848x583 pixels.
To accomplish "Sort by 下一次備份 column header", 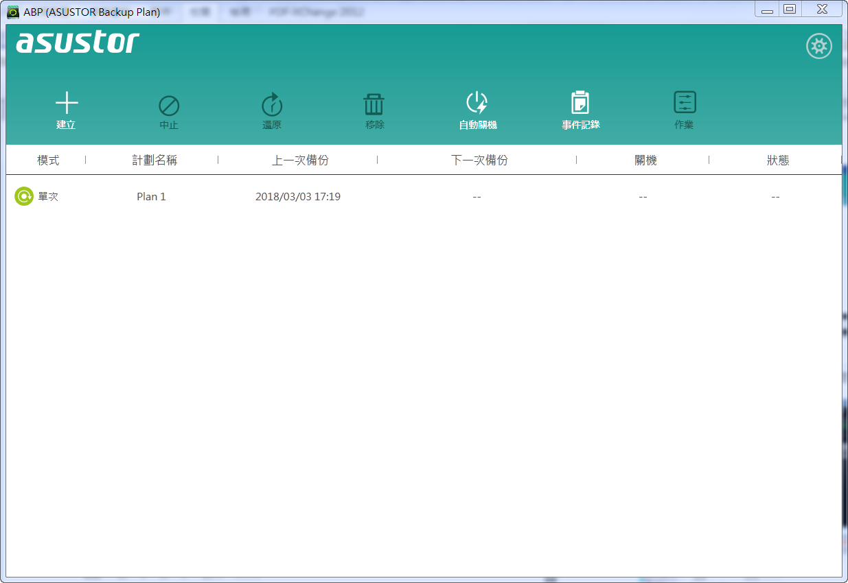I will click(x=479, y=160).
